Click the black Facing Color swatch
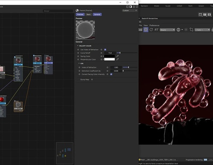Image resolution: width=213 pixels, height=165 pixels. click(x=109, y=56)
